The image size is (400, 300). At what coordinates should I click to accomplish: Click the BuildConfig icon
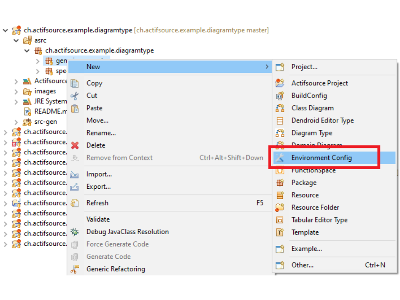280,96
